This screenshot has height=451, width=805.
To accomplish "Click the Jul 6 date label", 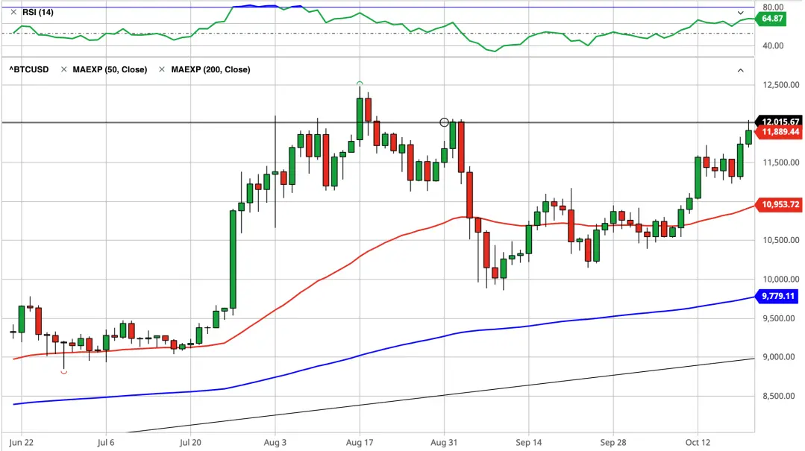I will 106,442.
